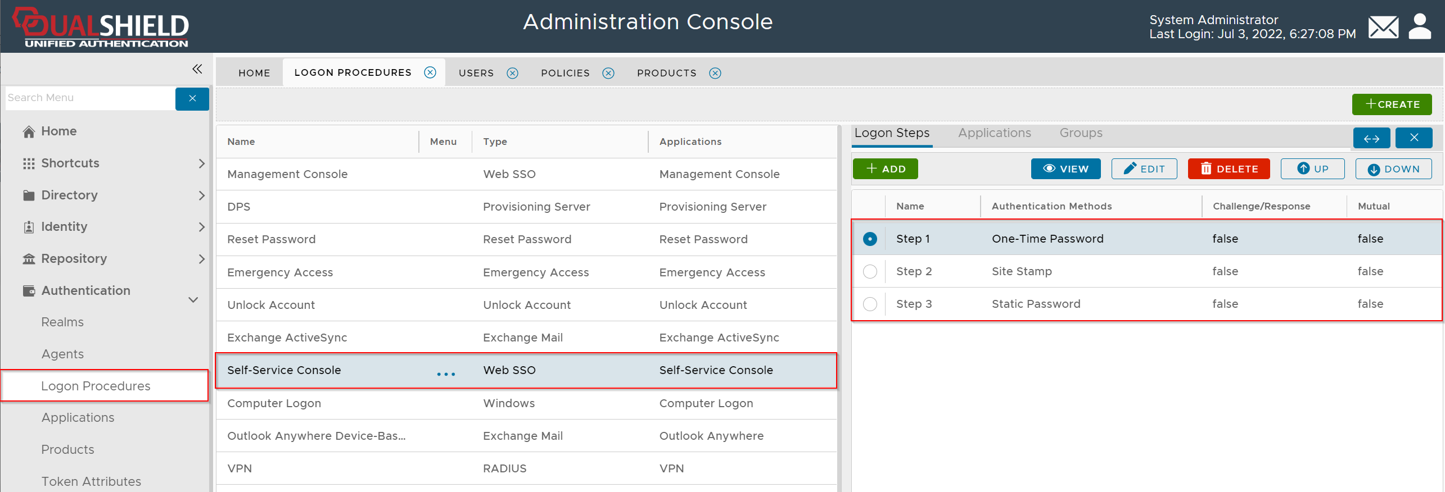Click the green Create button

click(x=1392, y=104)
